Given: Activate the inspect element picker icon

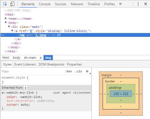Looking at the screenshot, I should pyautogui.click(x=5, y=4).
